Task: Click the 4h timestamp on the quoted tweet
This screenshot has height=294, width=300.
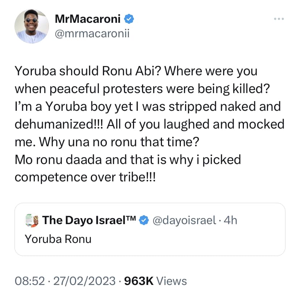Action: [230, 220]
